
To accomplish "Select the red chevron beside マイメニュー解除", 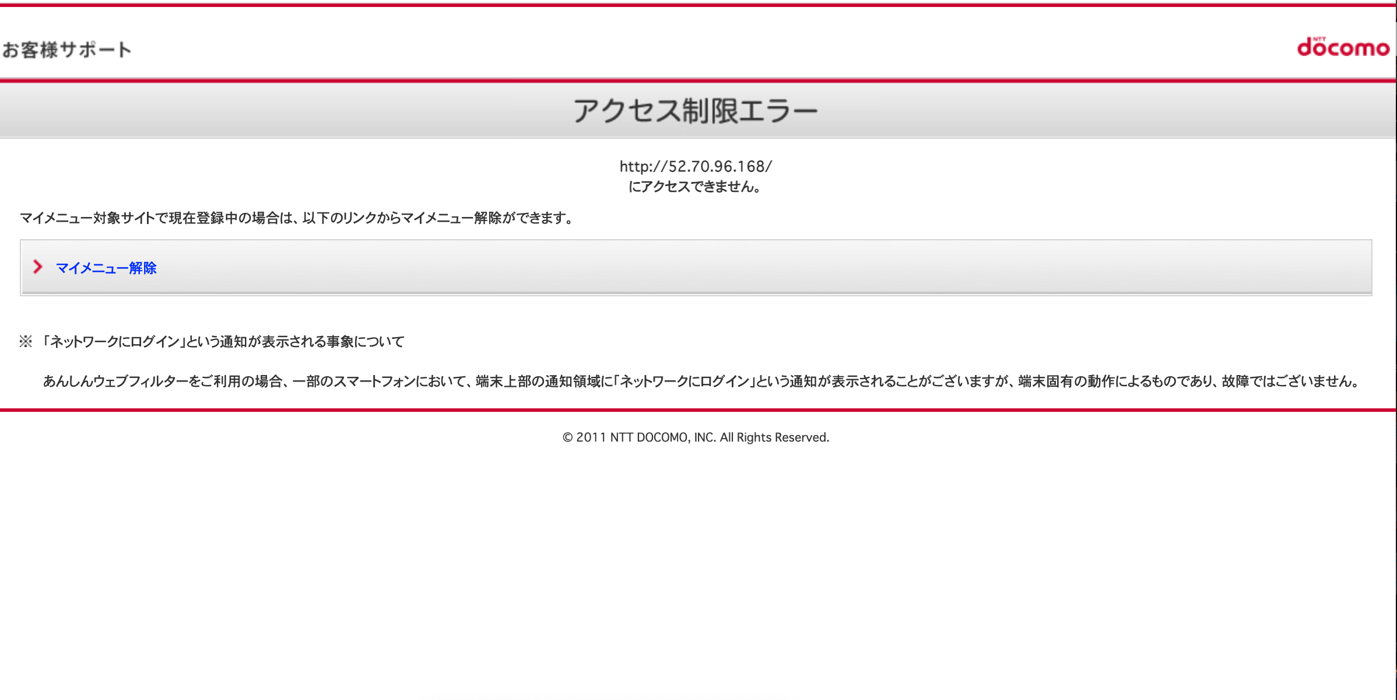I will (x=37, y=267).
